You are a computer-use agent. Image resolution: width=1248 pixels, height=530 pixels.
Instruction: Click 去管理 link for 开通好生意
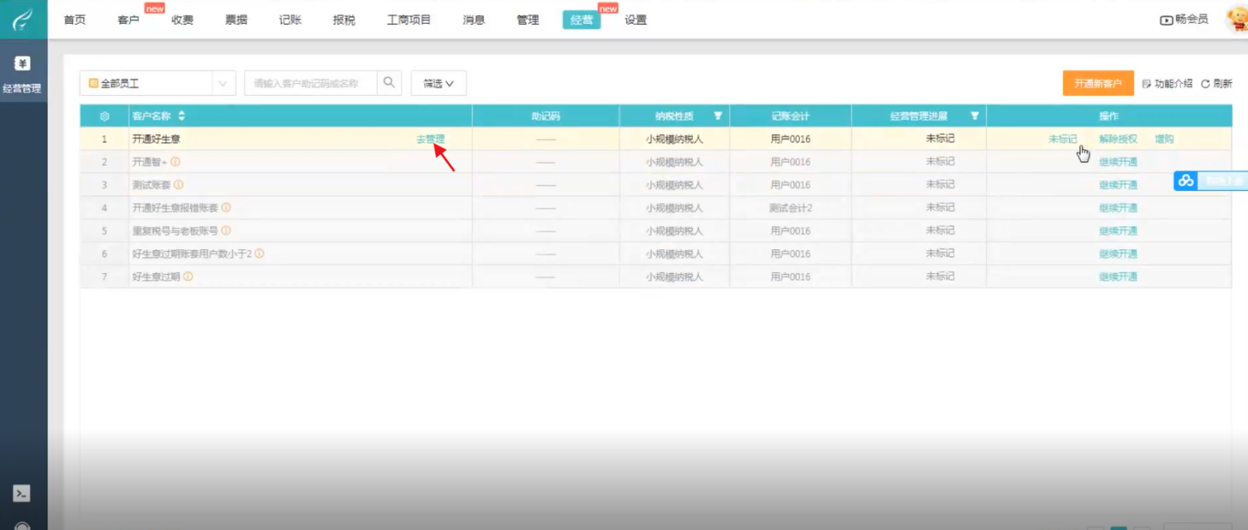click(430, 139)
